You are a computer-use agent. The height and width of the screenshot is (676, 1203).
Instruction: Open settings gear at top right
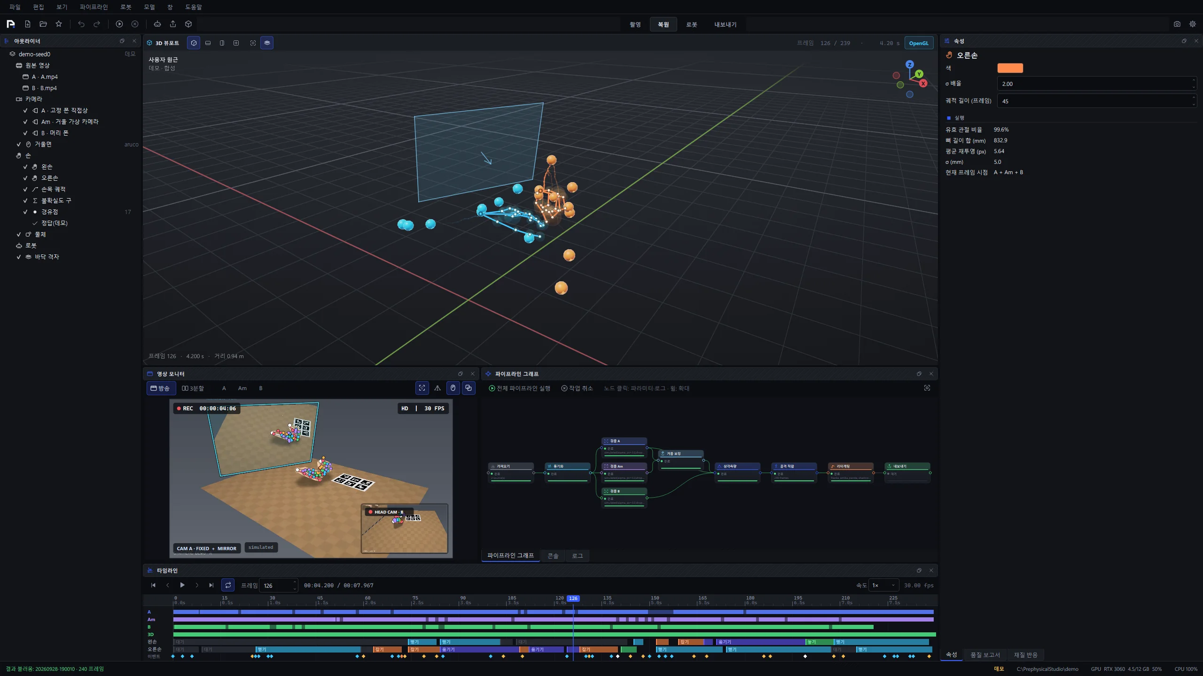(x=1193, y=24)
